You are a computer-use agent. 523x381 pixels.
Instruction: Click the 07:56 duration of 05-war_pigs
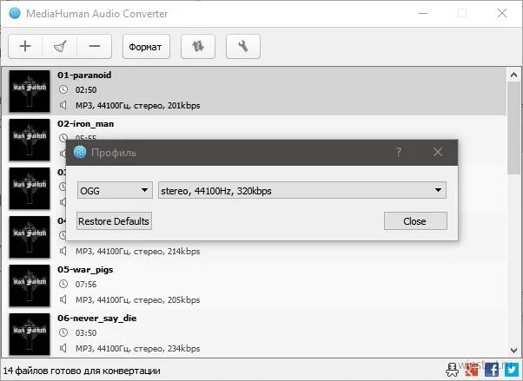coord(86,285)
